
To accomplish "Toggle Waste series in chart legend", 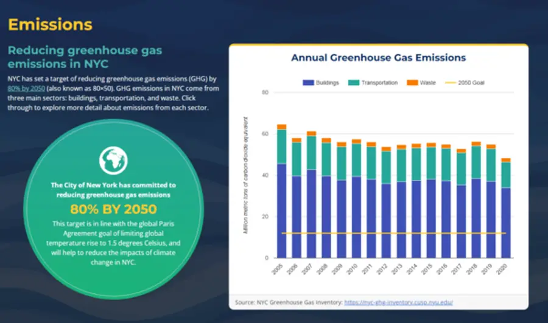I will (427, 83).
